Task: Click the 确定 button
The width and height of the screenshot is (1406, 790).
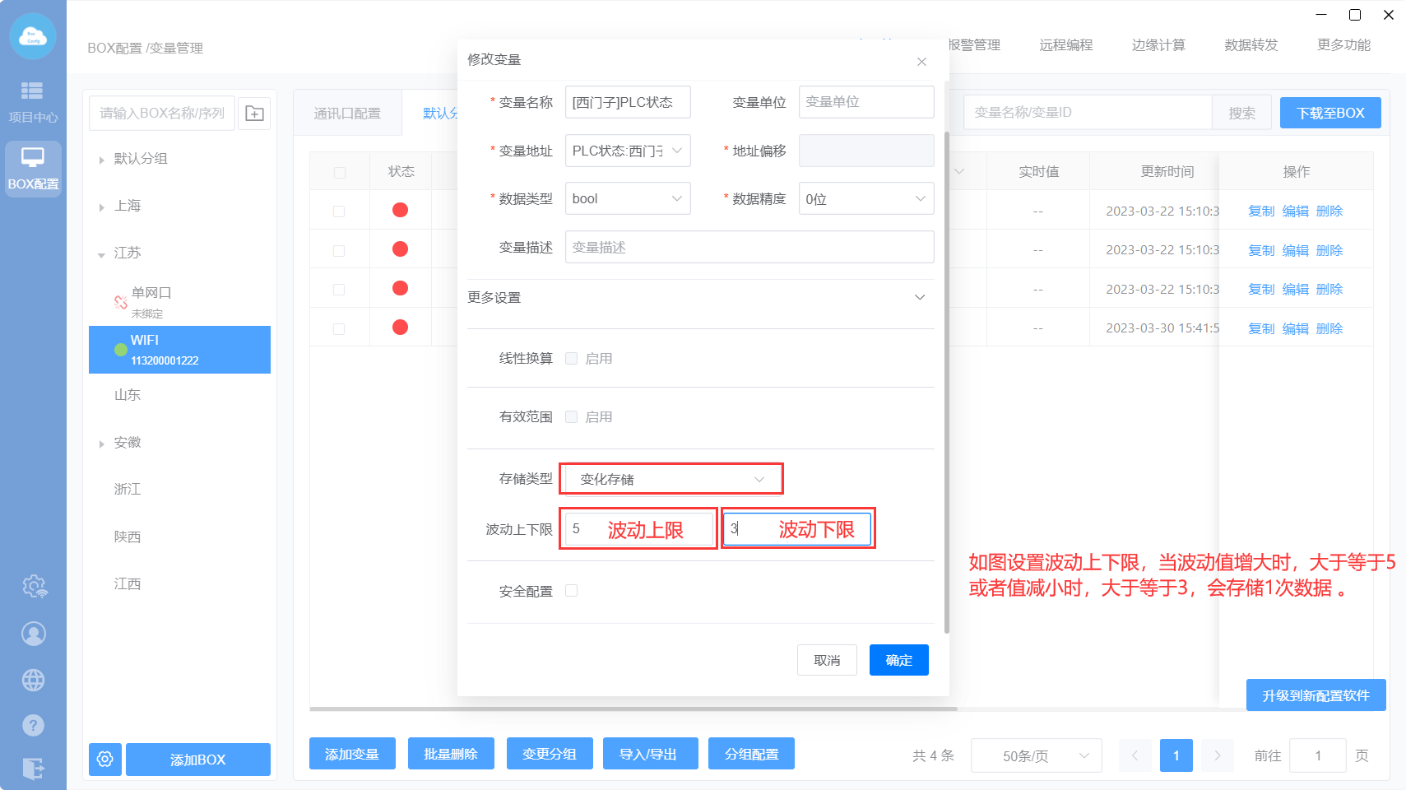Action: pos(898,660)
